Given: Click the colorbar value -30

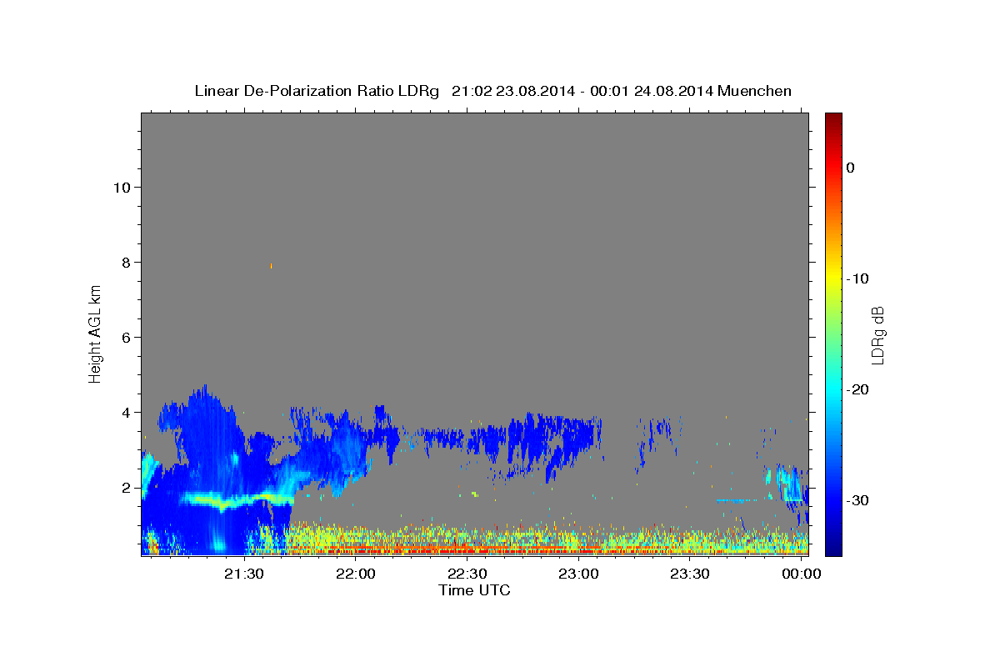Looking at the screenshot, I should click(x=858, y=500).
